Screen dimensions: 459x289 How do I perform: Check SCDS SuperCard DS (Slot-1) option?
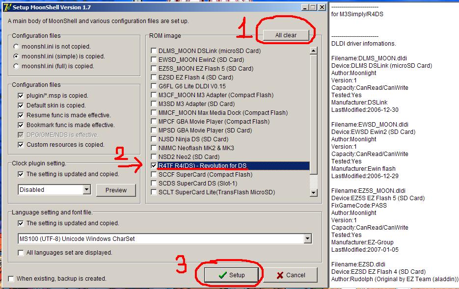tap(154, 184)
